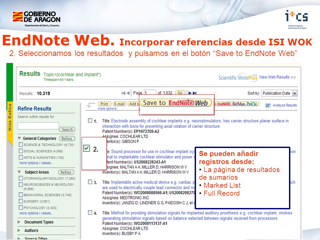320x240 pixels.
Task: Open the Analyze Results link
Action: pos(285,105)
